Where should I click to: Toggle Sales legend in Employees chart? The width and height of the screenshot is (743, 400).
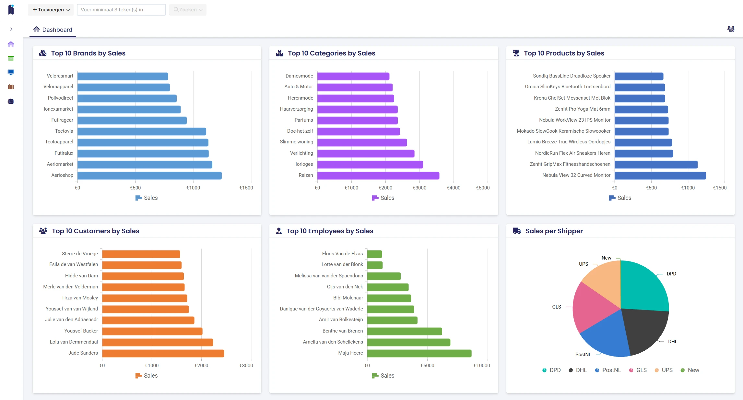click(383, 376)
